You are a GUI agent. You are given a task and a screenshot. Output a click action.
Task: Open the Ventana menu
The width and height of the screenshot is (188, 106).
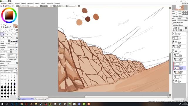pyautogui.click(x=50, y=4)
